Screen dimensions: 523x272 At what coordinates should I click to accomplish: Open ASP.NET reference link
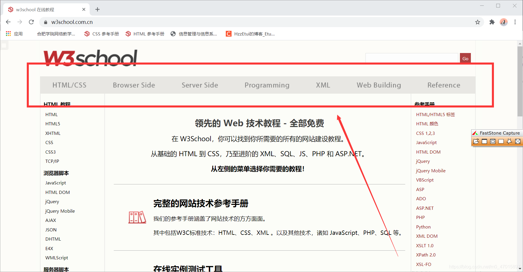tap(425, 208)
